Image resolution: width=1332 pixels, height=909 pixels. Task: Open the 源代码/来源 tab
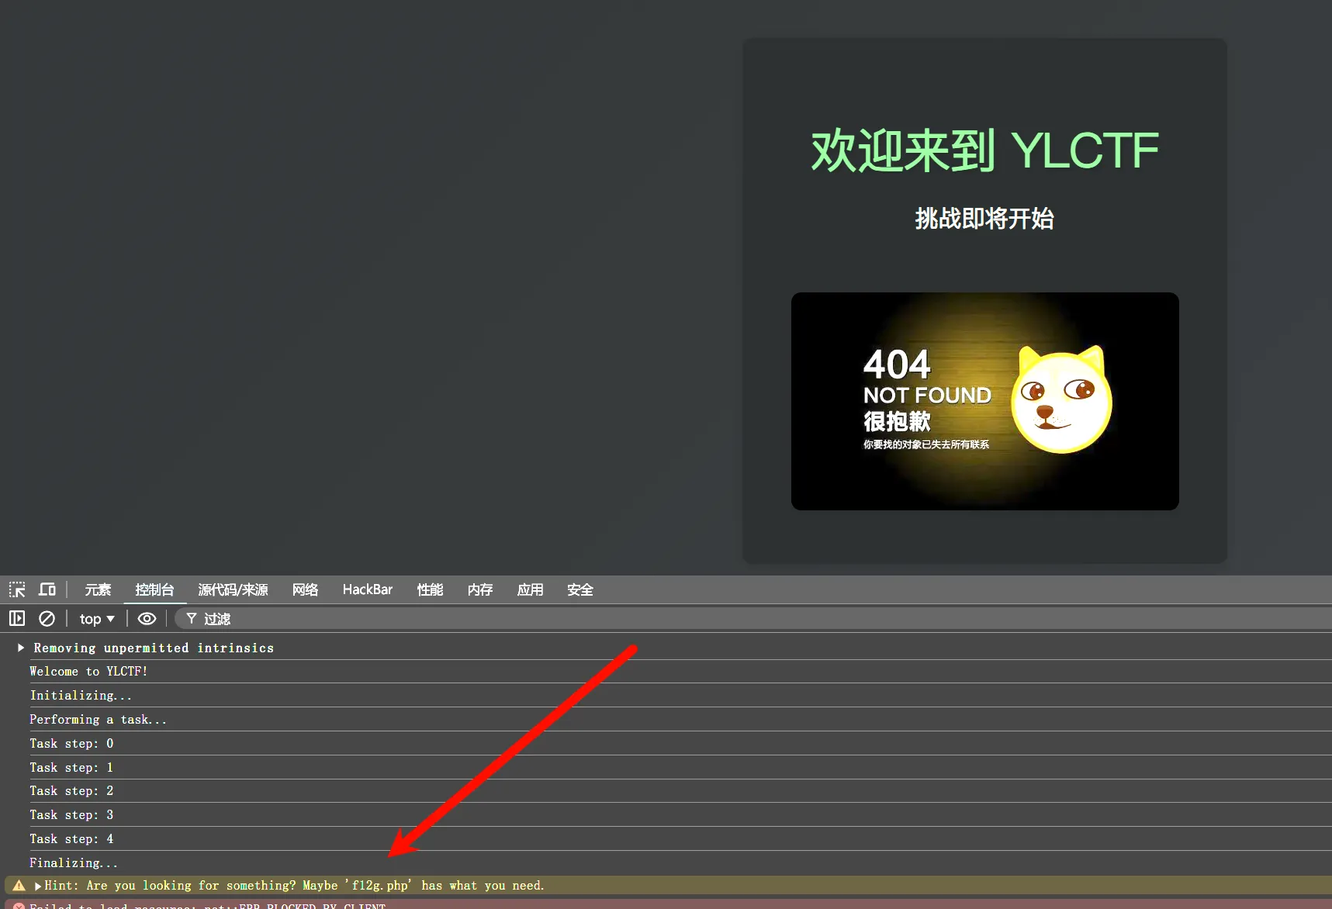233,589
